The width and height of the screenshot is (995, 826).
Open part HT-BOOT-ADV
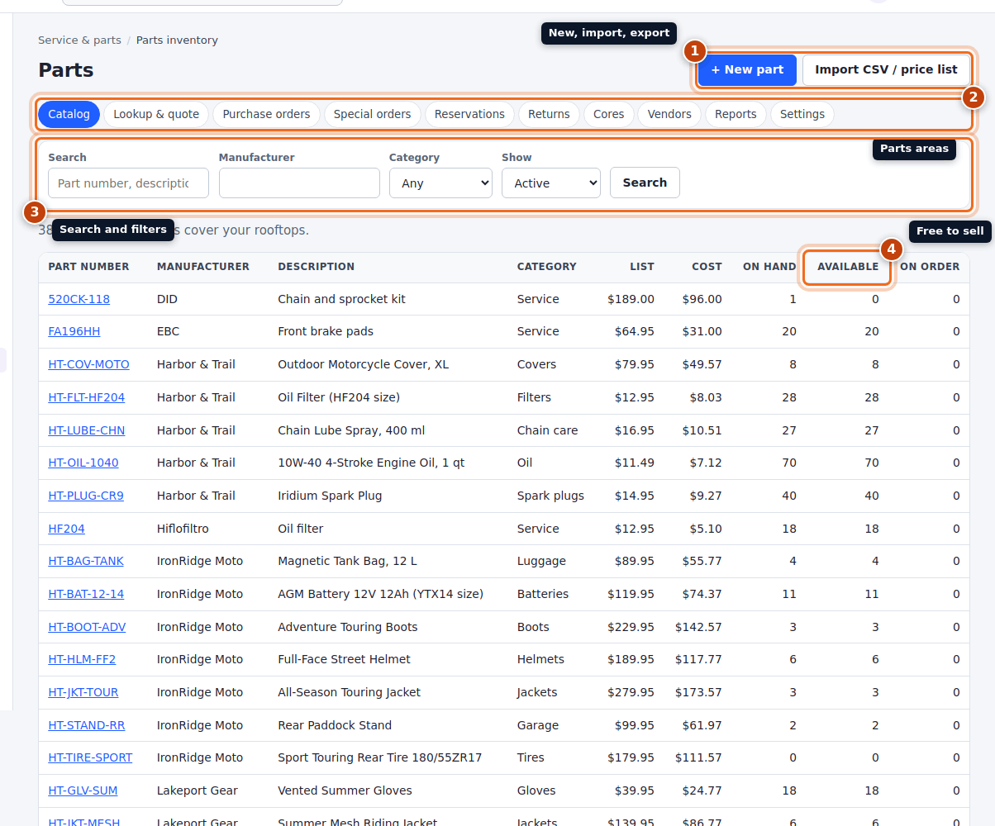87,627
